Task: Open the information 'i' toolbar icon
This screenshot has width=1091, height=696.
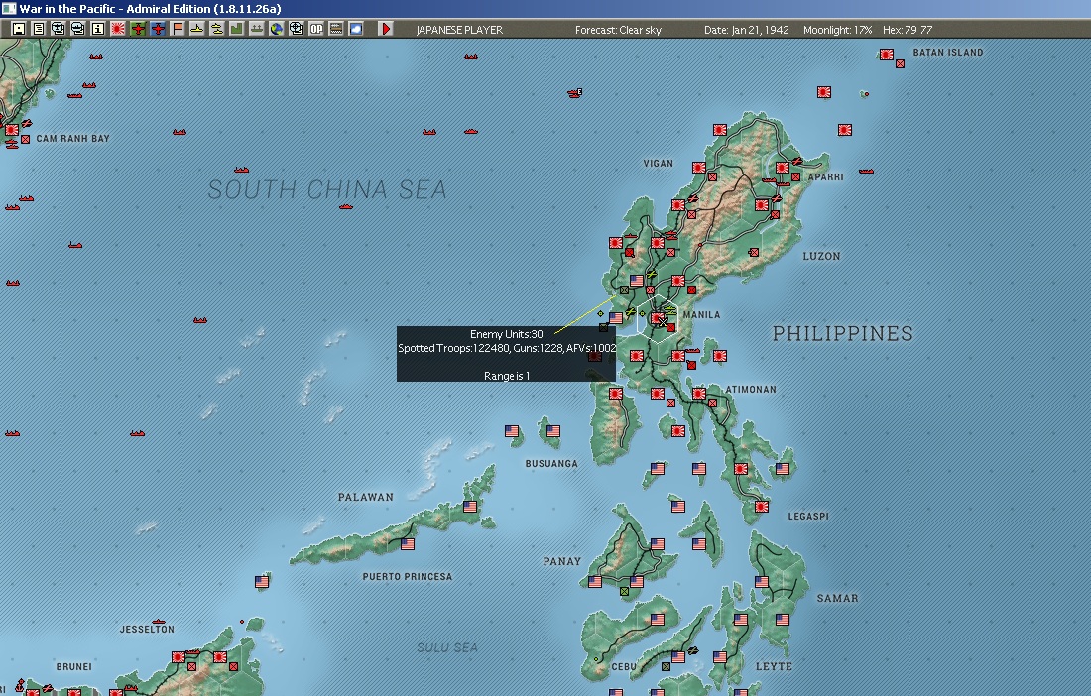Action: coord(98,29)
